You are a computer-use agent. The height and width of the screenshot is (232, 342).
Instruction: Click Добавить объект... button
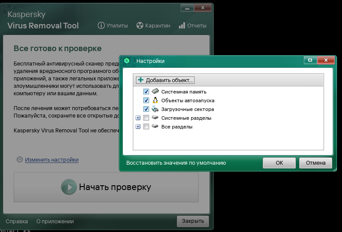pyautogui.click(x=165, y=80)
